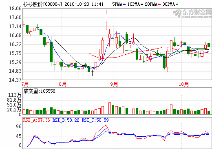Image resolution: width=212 pixels, height=149 pixels.
Task: Click the 17.60 price axis label
Action: coord(15,18)
